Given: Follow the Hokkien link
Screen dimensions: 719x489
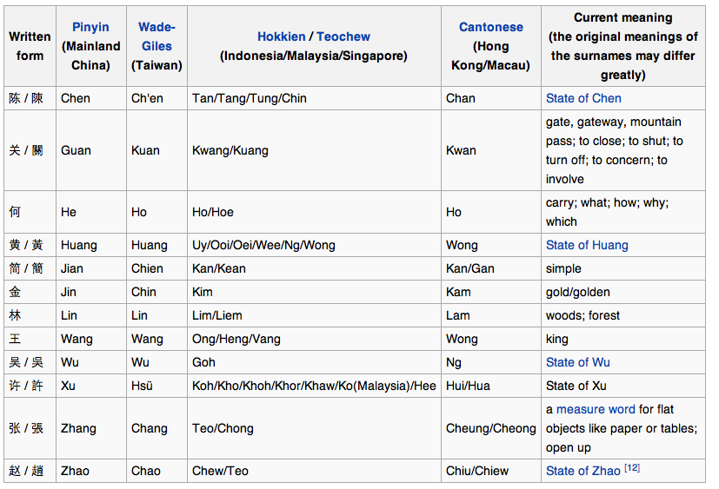Looking at the screenshot, I should (x=281, y=36).
